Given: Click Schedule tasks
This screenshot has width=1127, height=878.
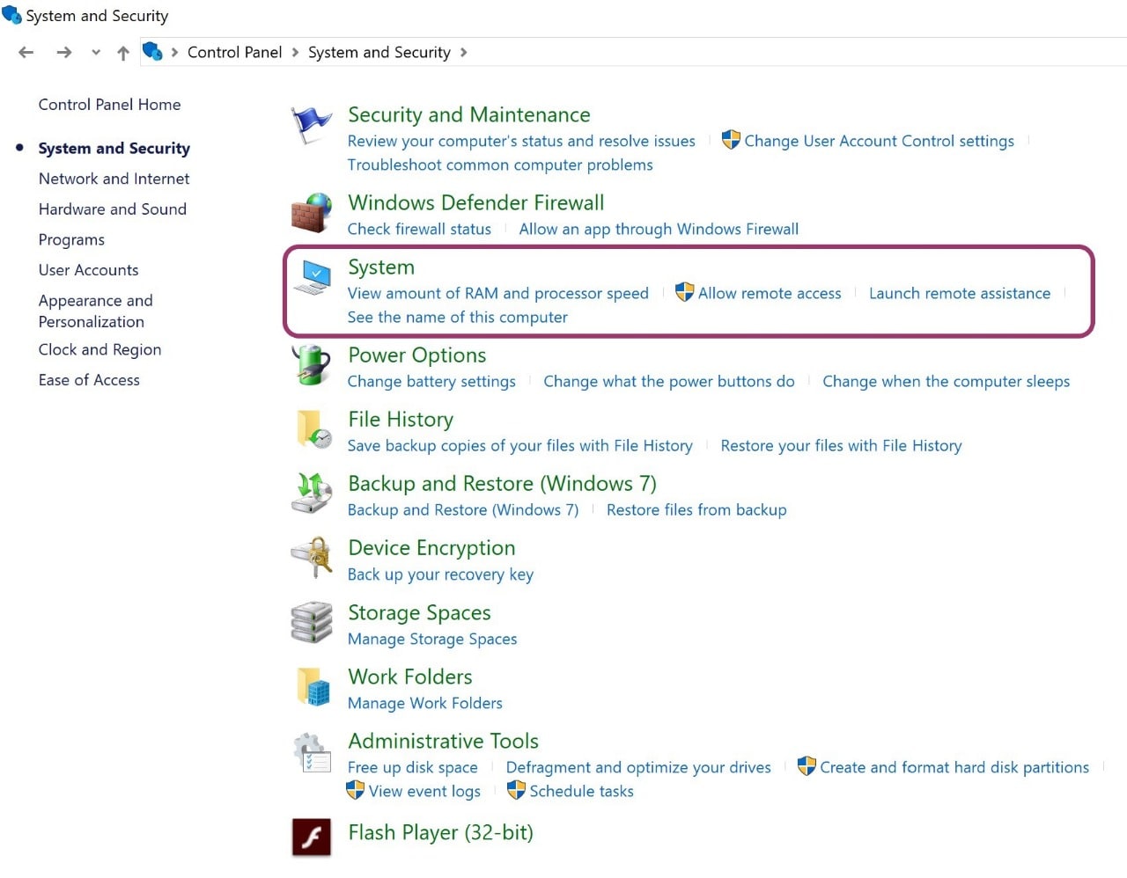Looking at the screenshot, I should click(x=581, y=792).
